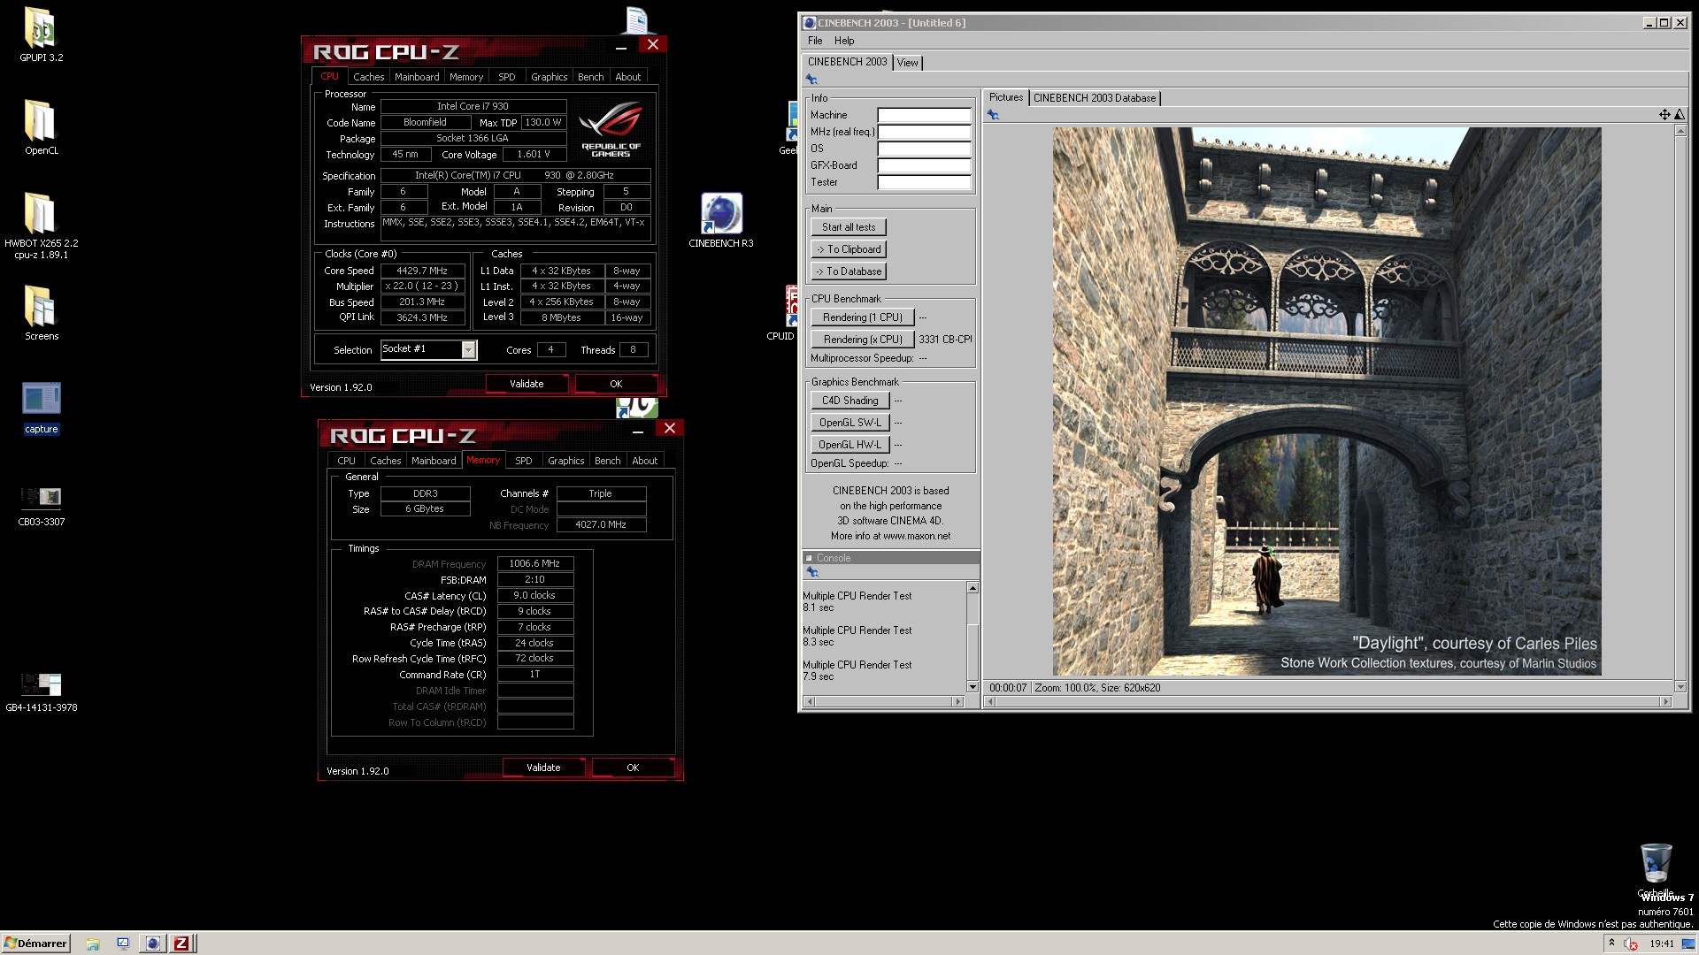Open the Recycle Bin icon

click(1656, 870)
